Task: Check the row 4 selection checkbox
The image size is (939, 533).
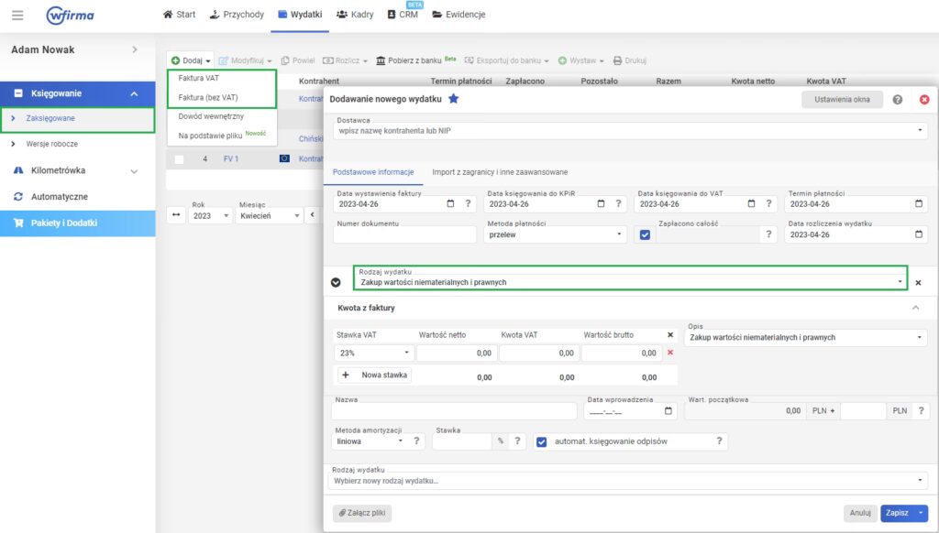Action: click(x=180, y=159)
